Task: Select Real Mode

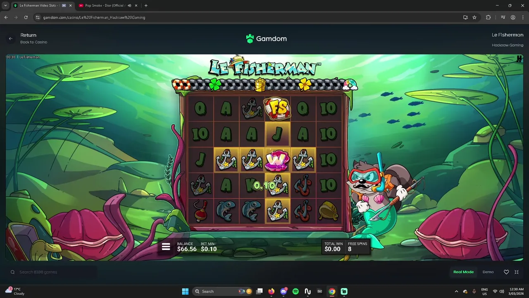Action: [463, 272]
